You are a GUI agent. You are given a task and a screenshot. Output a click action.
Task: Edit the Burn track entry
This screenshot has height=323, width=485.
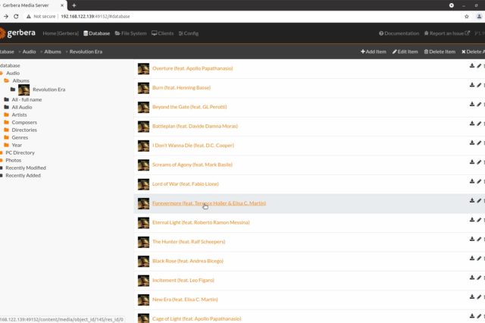479,85
